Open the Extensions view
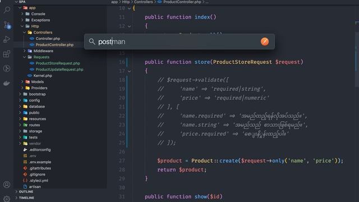 [7, 54]
